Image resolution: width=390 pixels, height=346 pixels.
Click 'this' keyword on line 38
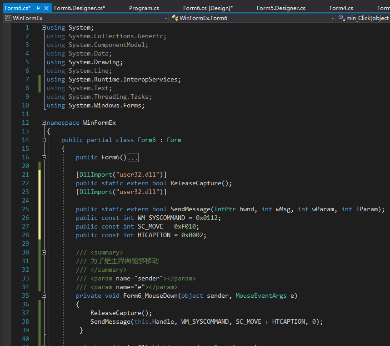(141, 321)
